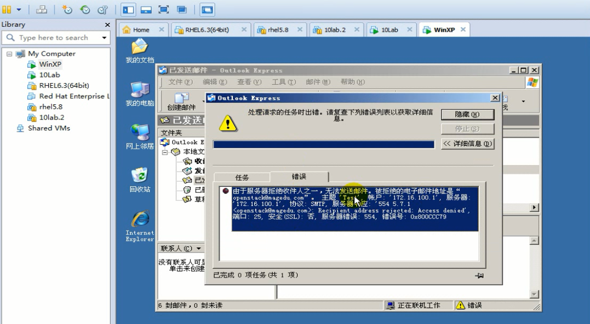Viewport: 590px width, 324px height.
Task: Toggle the thumbnail bar view icon
Action: 146,10
